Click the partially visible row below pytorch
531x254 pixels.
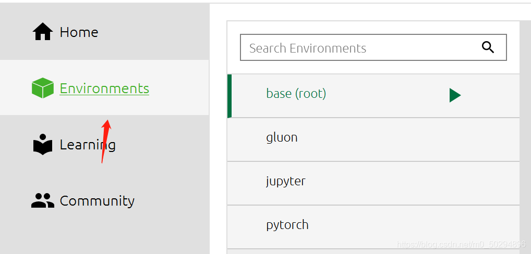click(x=373, y=251)
